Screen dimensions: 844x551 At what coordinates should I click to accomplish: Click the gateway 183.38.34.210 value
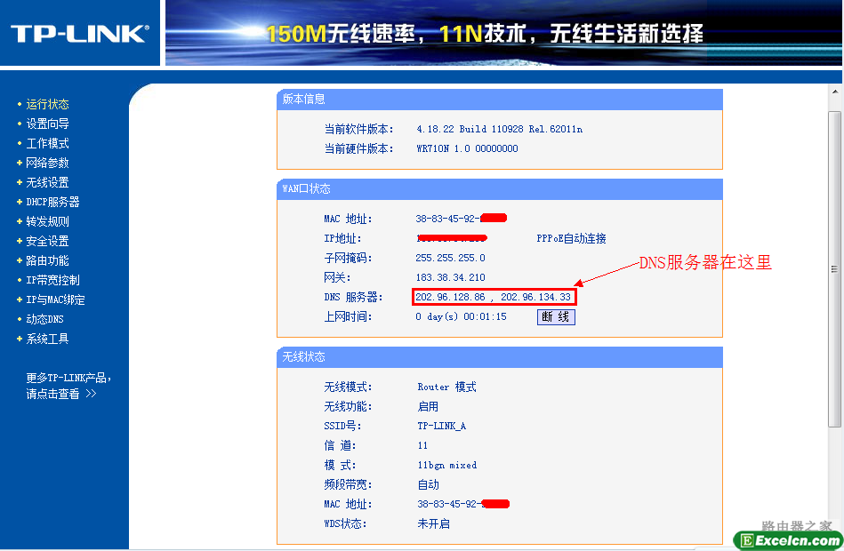(x=450, y=277)
